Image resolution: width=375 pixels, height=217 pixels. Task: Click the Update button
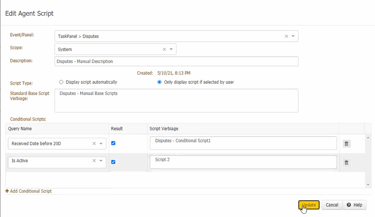(309, 205)
